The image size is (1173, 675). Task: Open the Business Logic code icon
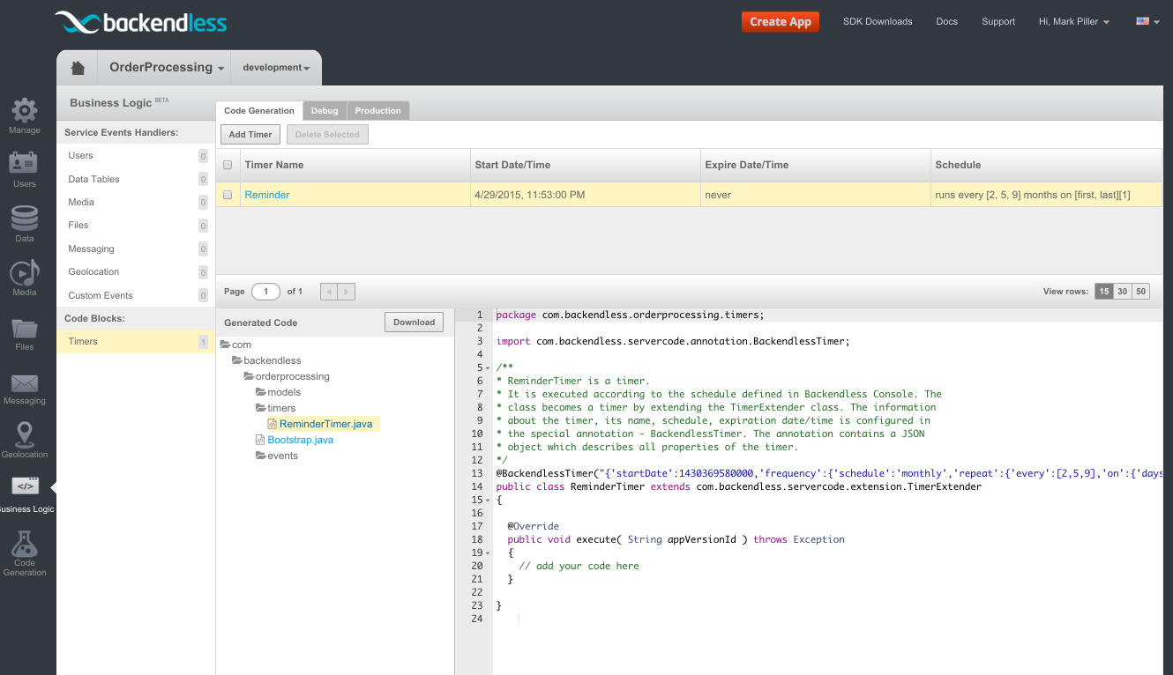[25, 486]
